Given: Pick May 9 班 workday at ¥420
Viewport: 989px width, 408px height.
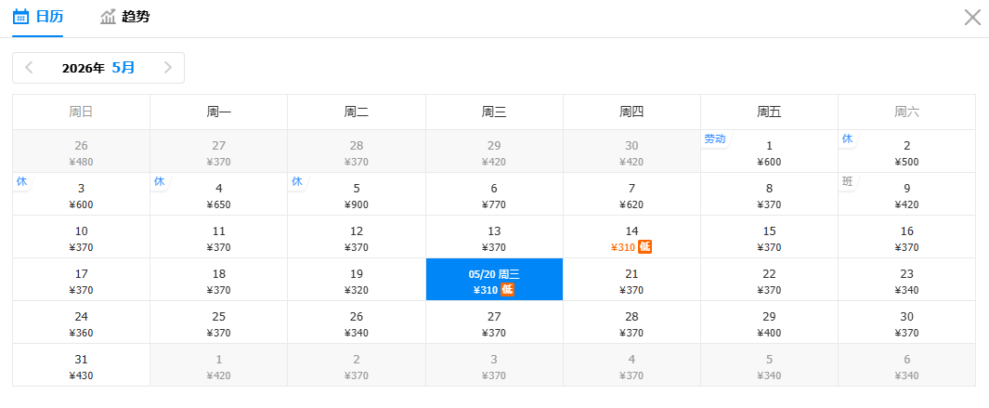Looking at the screenshot, I should pyautogui.click(x=906, y=194).
